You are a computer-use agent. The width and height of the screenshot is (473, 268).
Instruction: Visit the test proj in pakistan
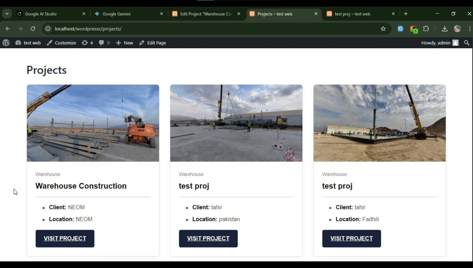point(208,239)
